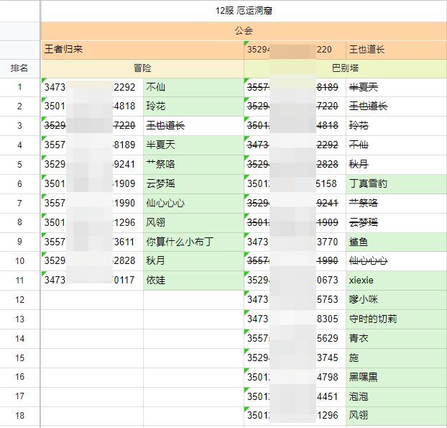447x428 pixels.
Task: Click the ID cell ending in 8305
Action: tap(295, 319)
